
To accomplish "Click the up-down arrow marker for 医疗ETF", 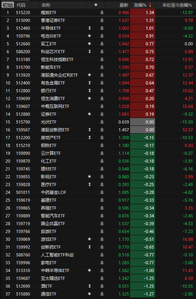I will point(90,184).
